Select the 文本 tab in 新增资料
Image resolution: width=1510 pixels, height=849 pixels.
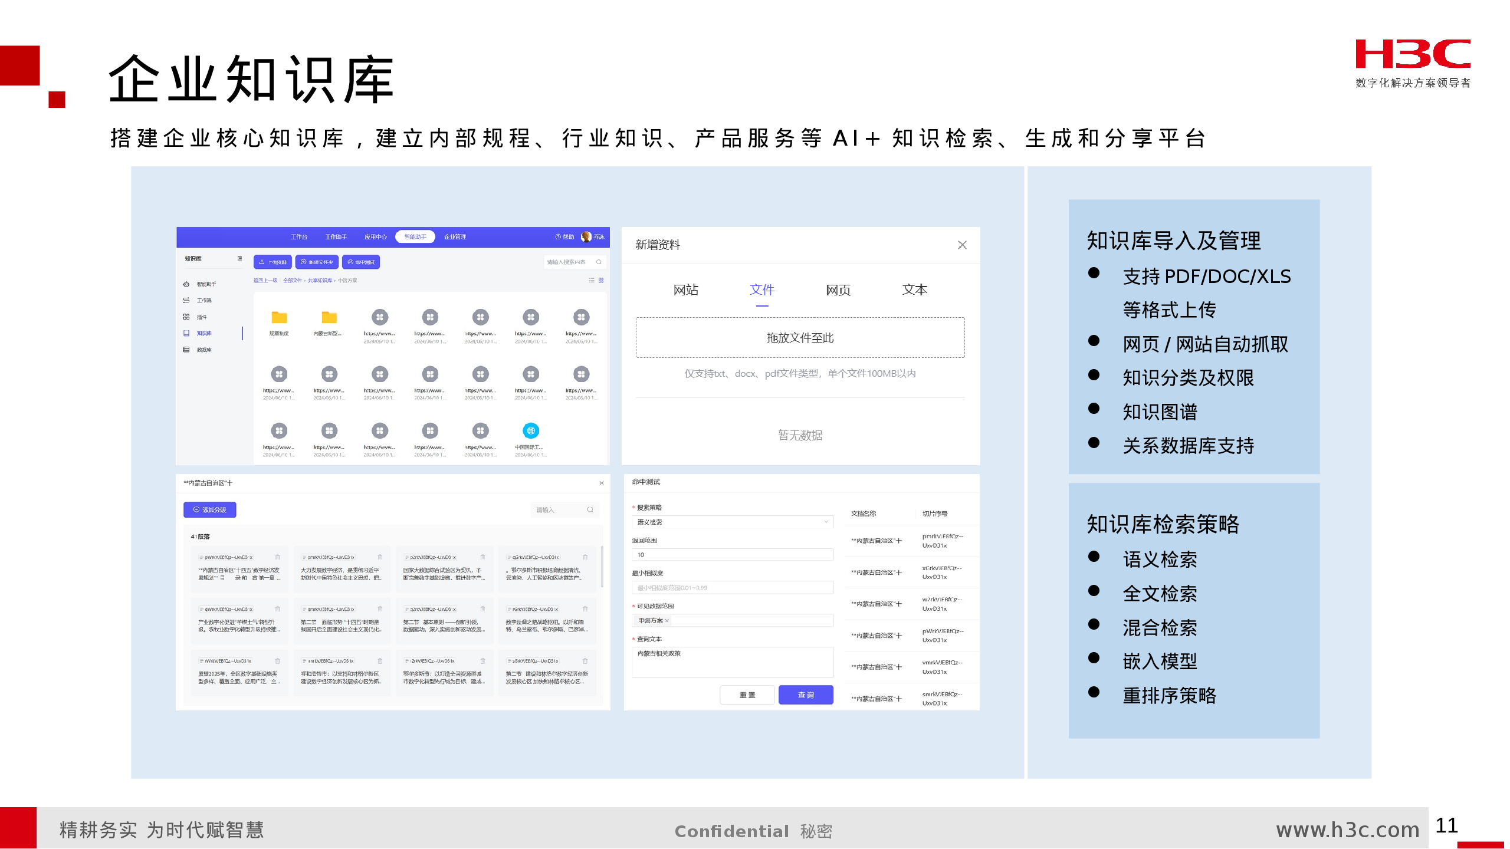click(914, 290)
